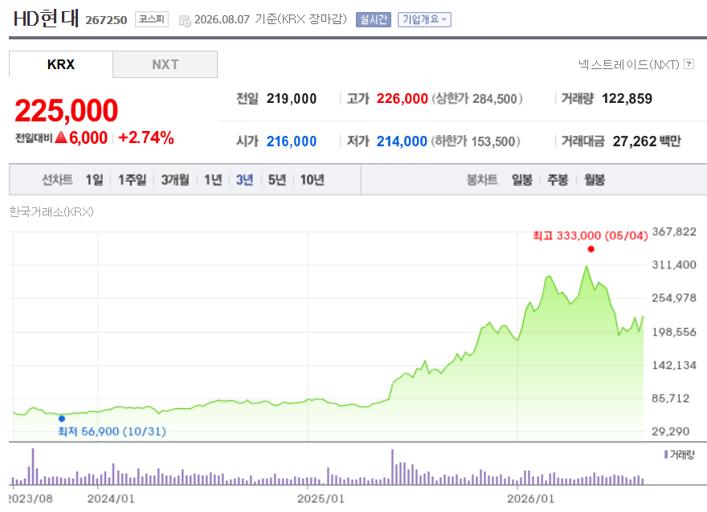707x512 pixels.
Task: Click the 367,822 y-axis label
Action: 674,231
